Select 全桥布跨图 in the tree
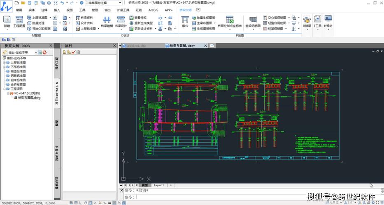Viewport: 384px width, 205px height. (18, 84)
